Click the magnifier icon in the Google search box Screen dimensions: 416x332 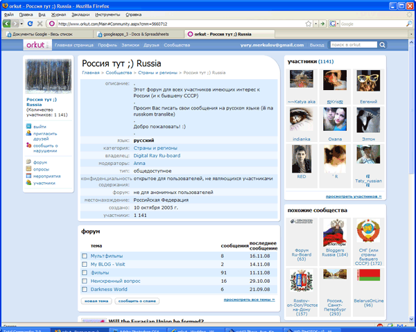tap(409, 24)
